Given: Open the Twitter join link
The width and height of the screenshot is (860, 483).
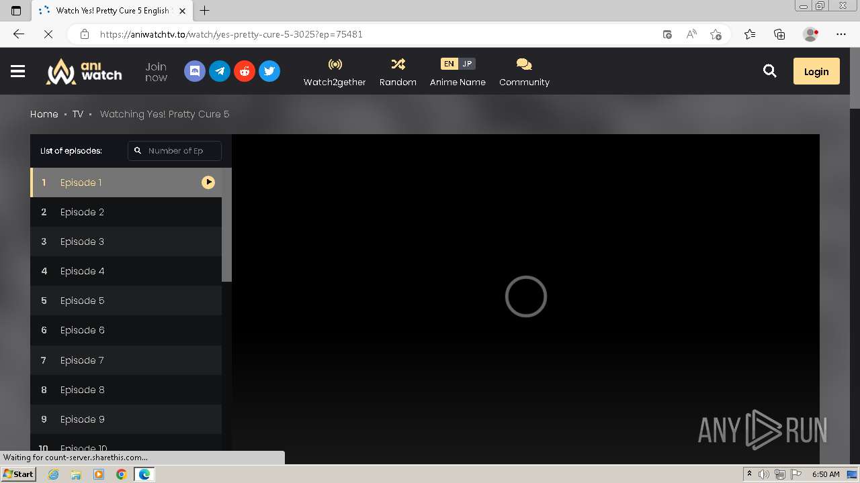Looking at the screenshot, I should coord(269,71).
